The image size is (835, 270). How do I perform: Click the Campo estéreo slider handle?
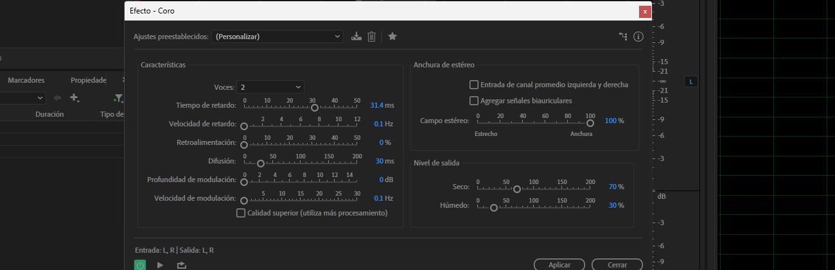(590, 123)
